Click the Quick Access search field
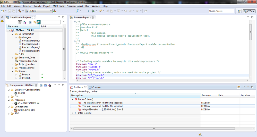This screenshot has height=137, width=257. (221, 11)
